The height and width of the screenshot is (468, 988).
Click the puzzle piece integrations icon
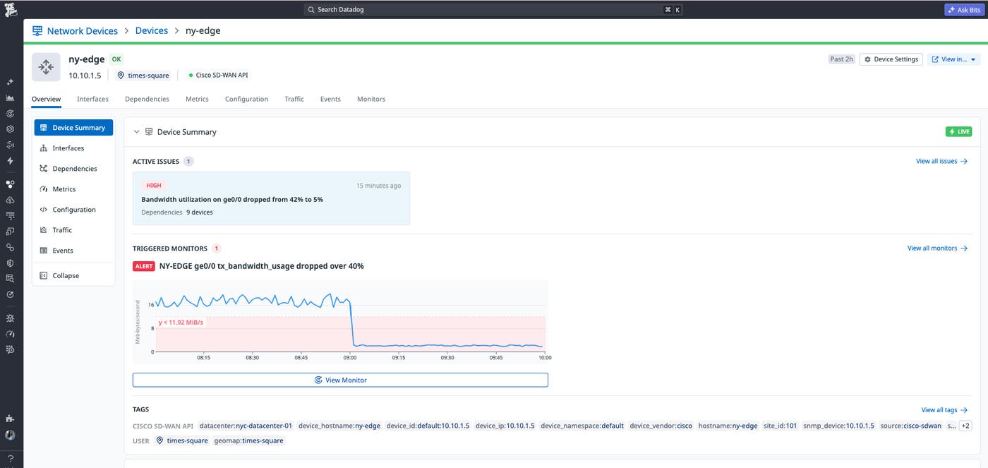[x=10, y=419]
